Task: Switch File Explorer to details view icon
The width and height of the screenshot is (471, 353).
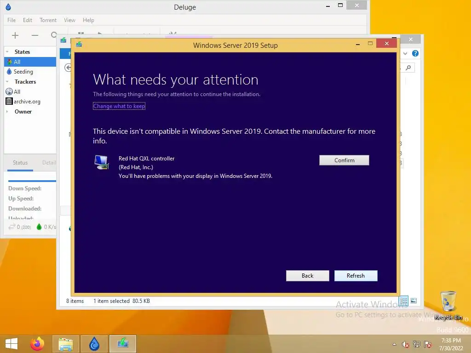Action: [403, 301]
